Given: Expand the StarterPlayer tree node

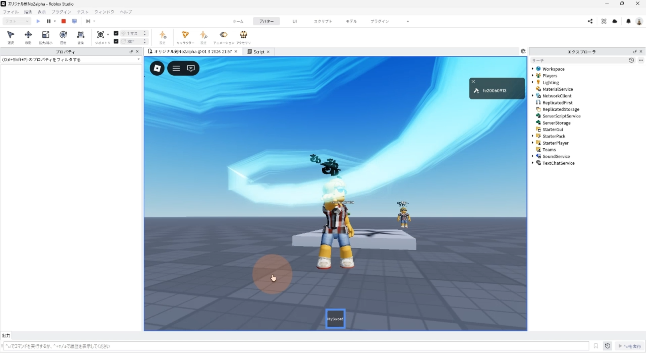Looking at the screenshot, I should pos(533,143).
